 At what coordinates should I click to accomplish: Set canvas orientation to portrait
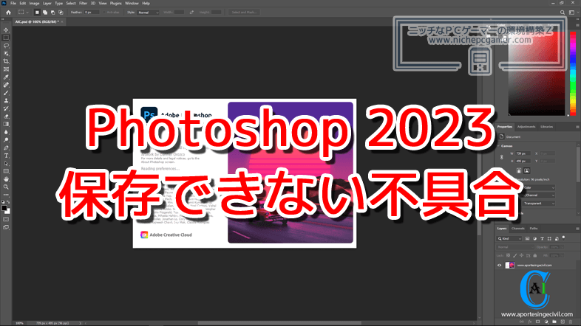point(519,171)
